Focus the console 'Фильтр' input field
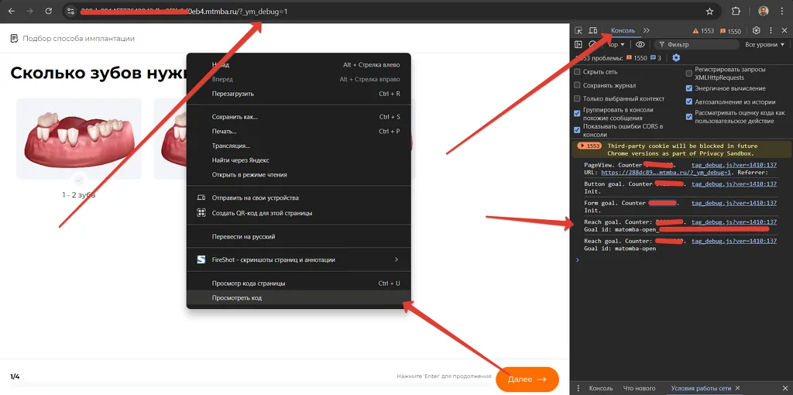 tap(696, 44)
